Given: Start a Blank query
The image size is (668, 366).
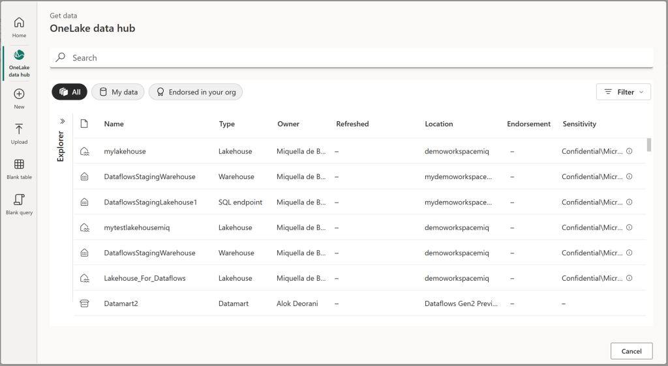Looking at the screenshot, I should (19, 204).
